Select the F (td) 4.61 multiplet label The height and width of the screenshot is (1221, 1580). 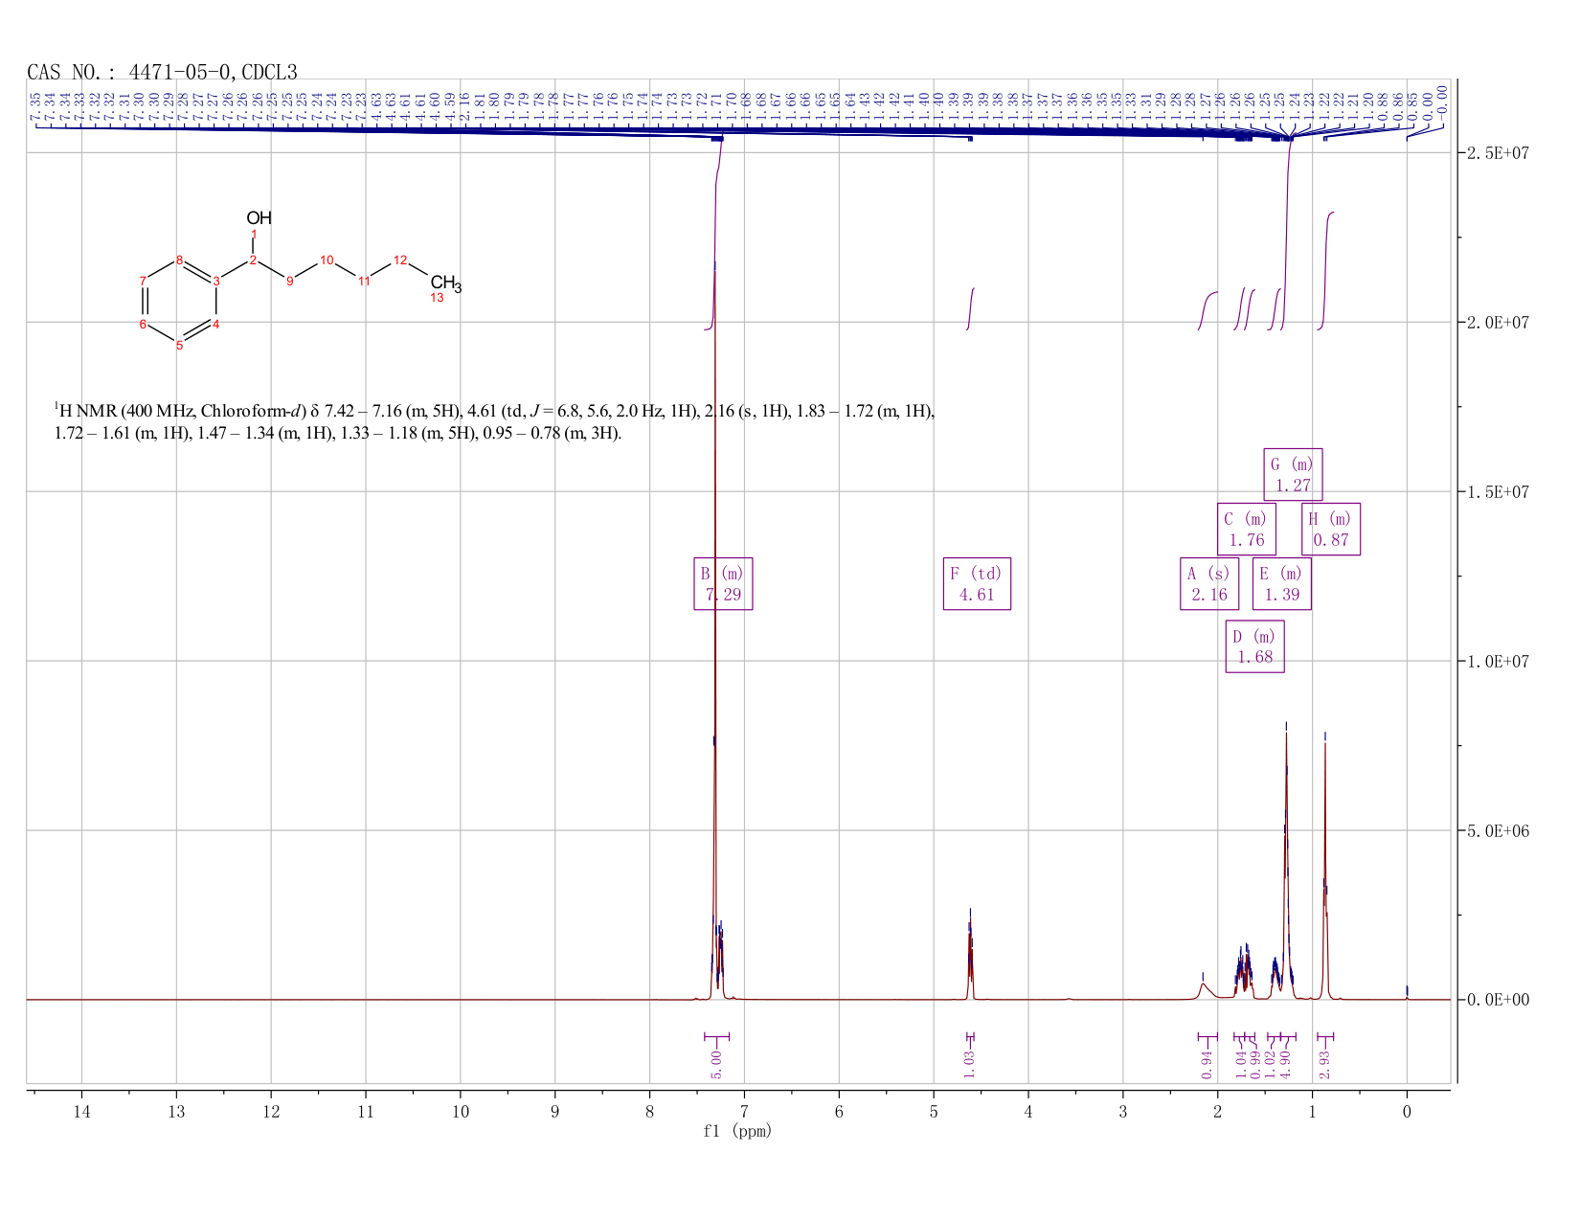(x=977, y=583)
